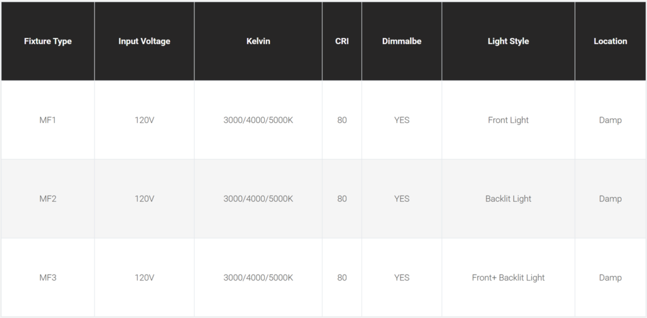Select the Kelvin column header
Screen dimensions: 647x318
[258, 41]
